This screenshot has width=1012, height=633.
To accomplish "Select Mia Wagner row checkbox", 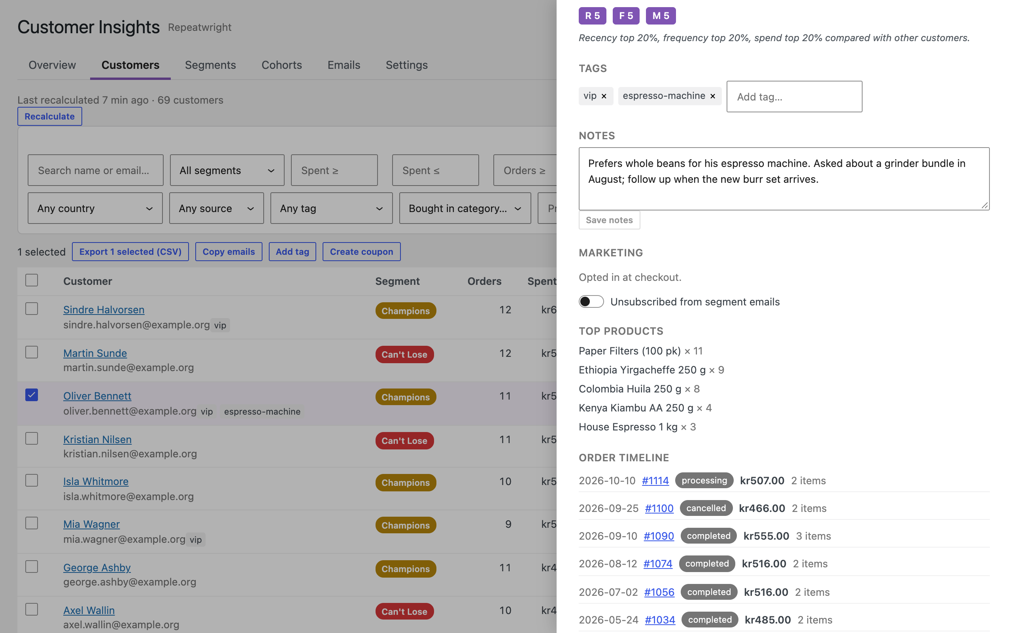I will pos(32,523).
